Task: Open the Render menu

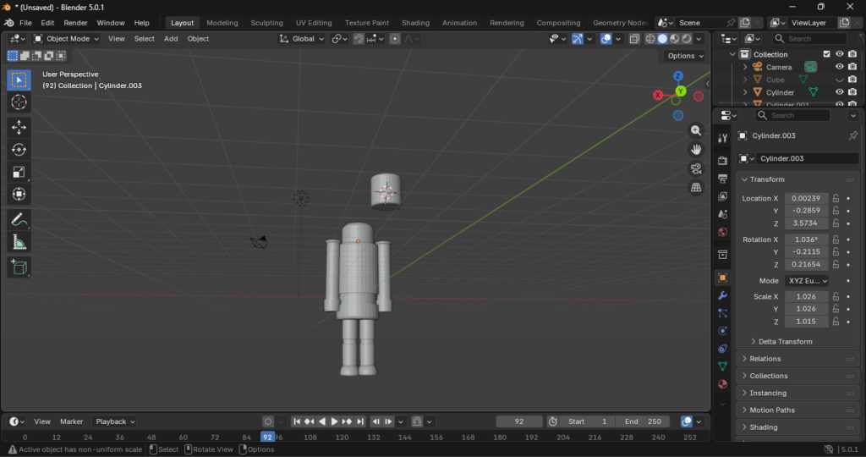Action: pyautogui.click(x=75, y=23)
